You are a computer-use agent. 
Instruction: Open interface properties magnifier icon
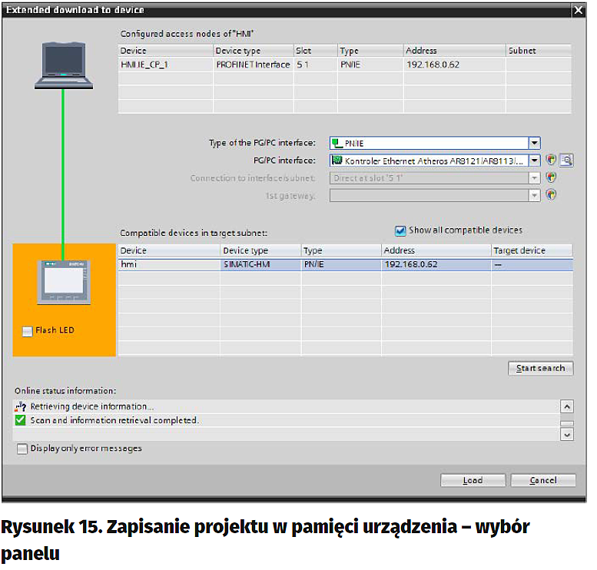click(x=566, y=161)
